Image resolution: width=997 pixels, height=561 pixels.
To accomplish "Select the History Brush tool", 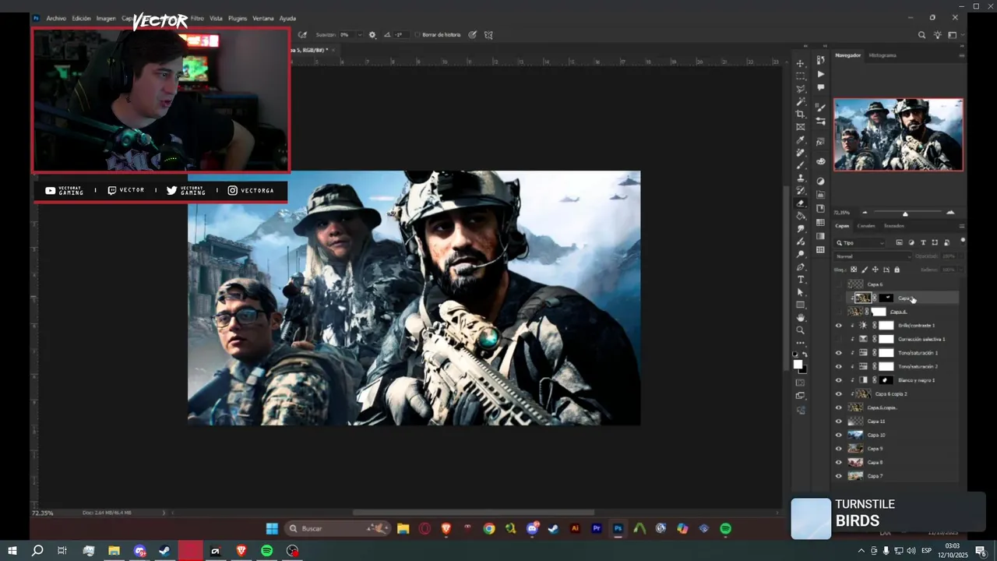I will [x=800, y=191].
